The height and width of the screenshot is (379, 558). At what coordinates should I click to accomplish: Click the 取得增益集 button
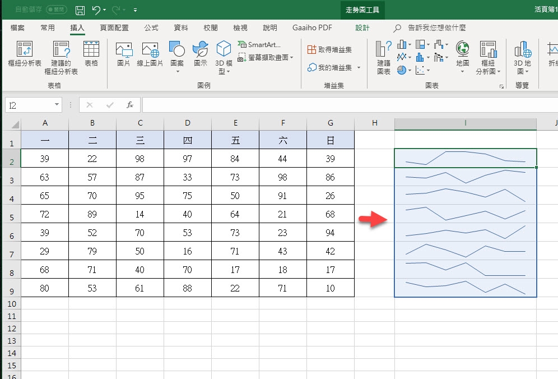329,49
